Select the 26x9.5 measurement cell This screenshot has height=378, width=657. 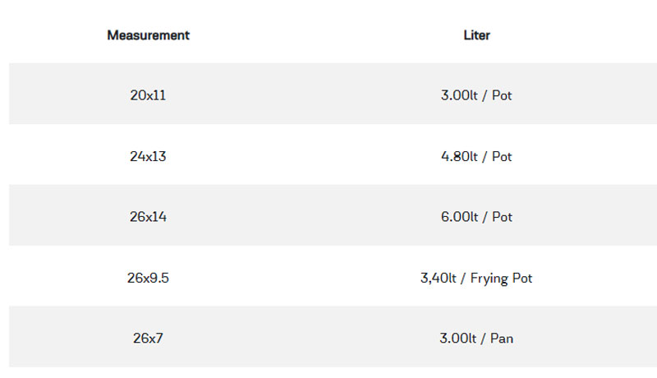(x=148, y=278)
